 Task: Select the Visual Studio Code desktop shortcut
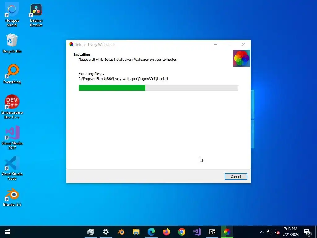coord(12,168)
